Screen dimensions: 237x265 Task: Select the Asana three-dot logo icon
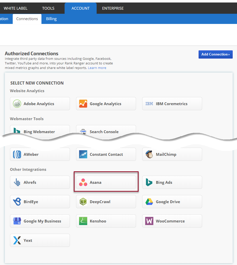coord(83,182)
